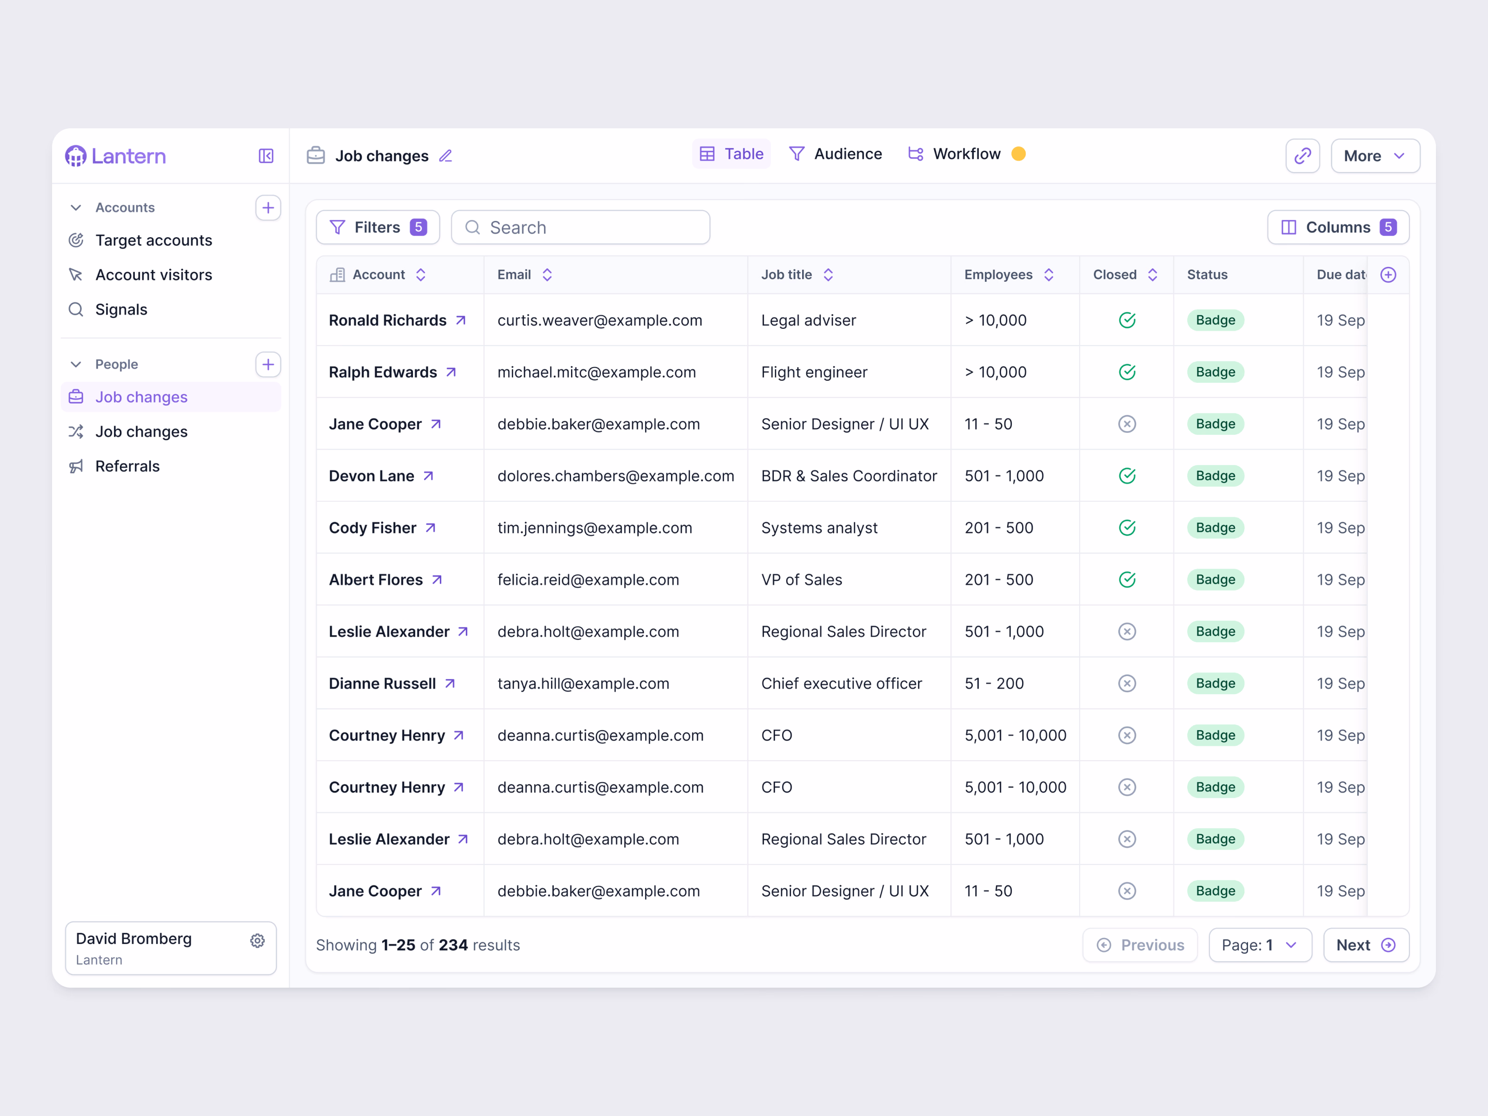Add a new Accounts item with plus

(268, 208)
